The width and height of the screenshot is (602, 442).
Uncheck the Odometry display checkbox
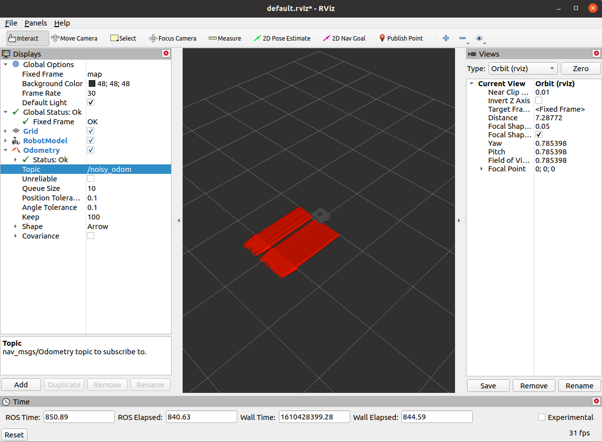coord(91,150)
